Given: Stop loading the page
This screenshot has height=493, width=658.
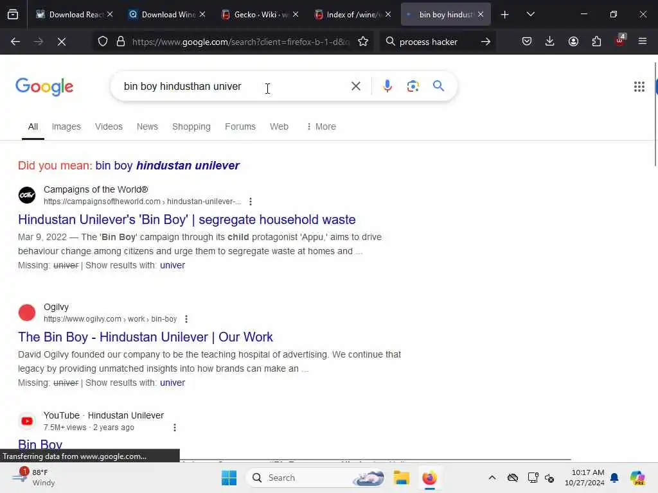Looking at the screenshot, I should pos(62,42).
